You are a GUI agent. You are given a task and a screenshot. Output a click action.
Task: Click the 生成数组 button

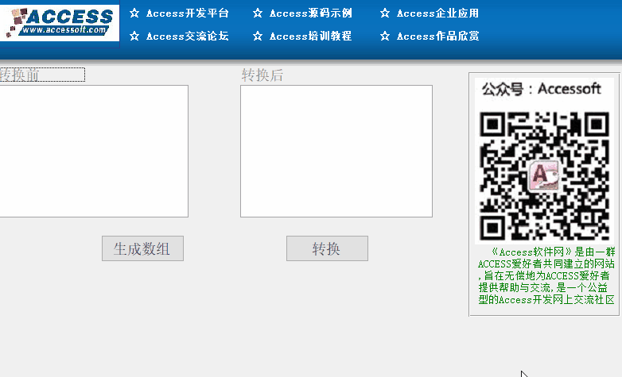coord(142,248)
